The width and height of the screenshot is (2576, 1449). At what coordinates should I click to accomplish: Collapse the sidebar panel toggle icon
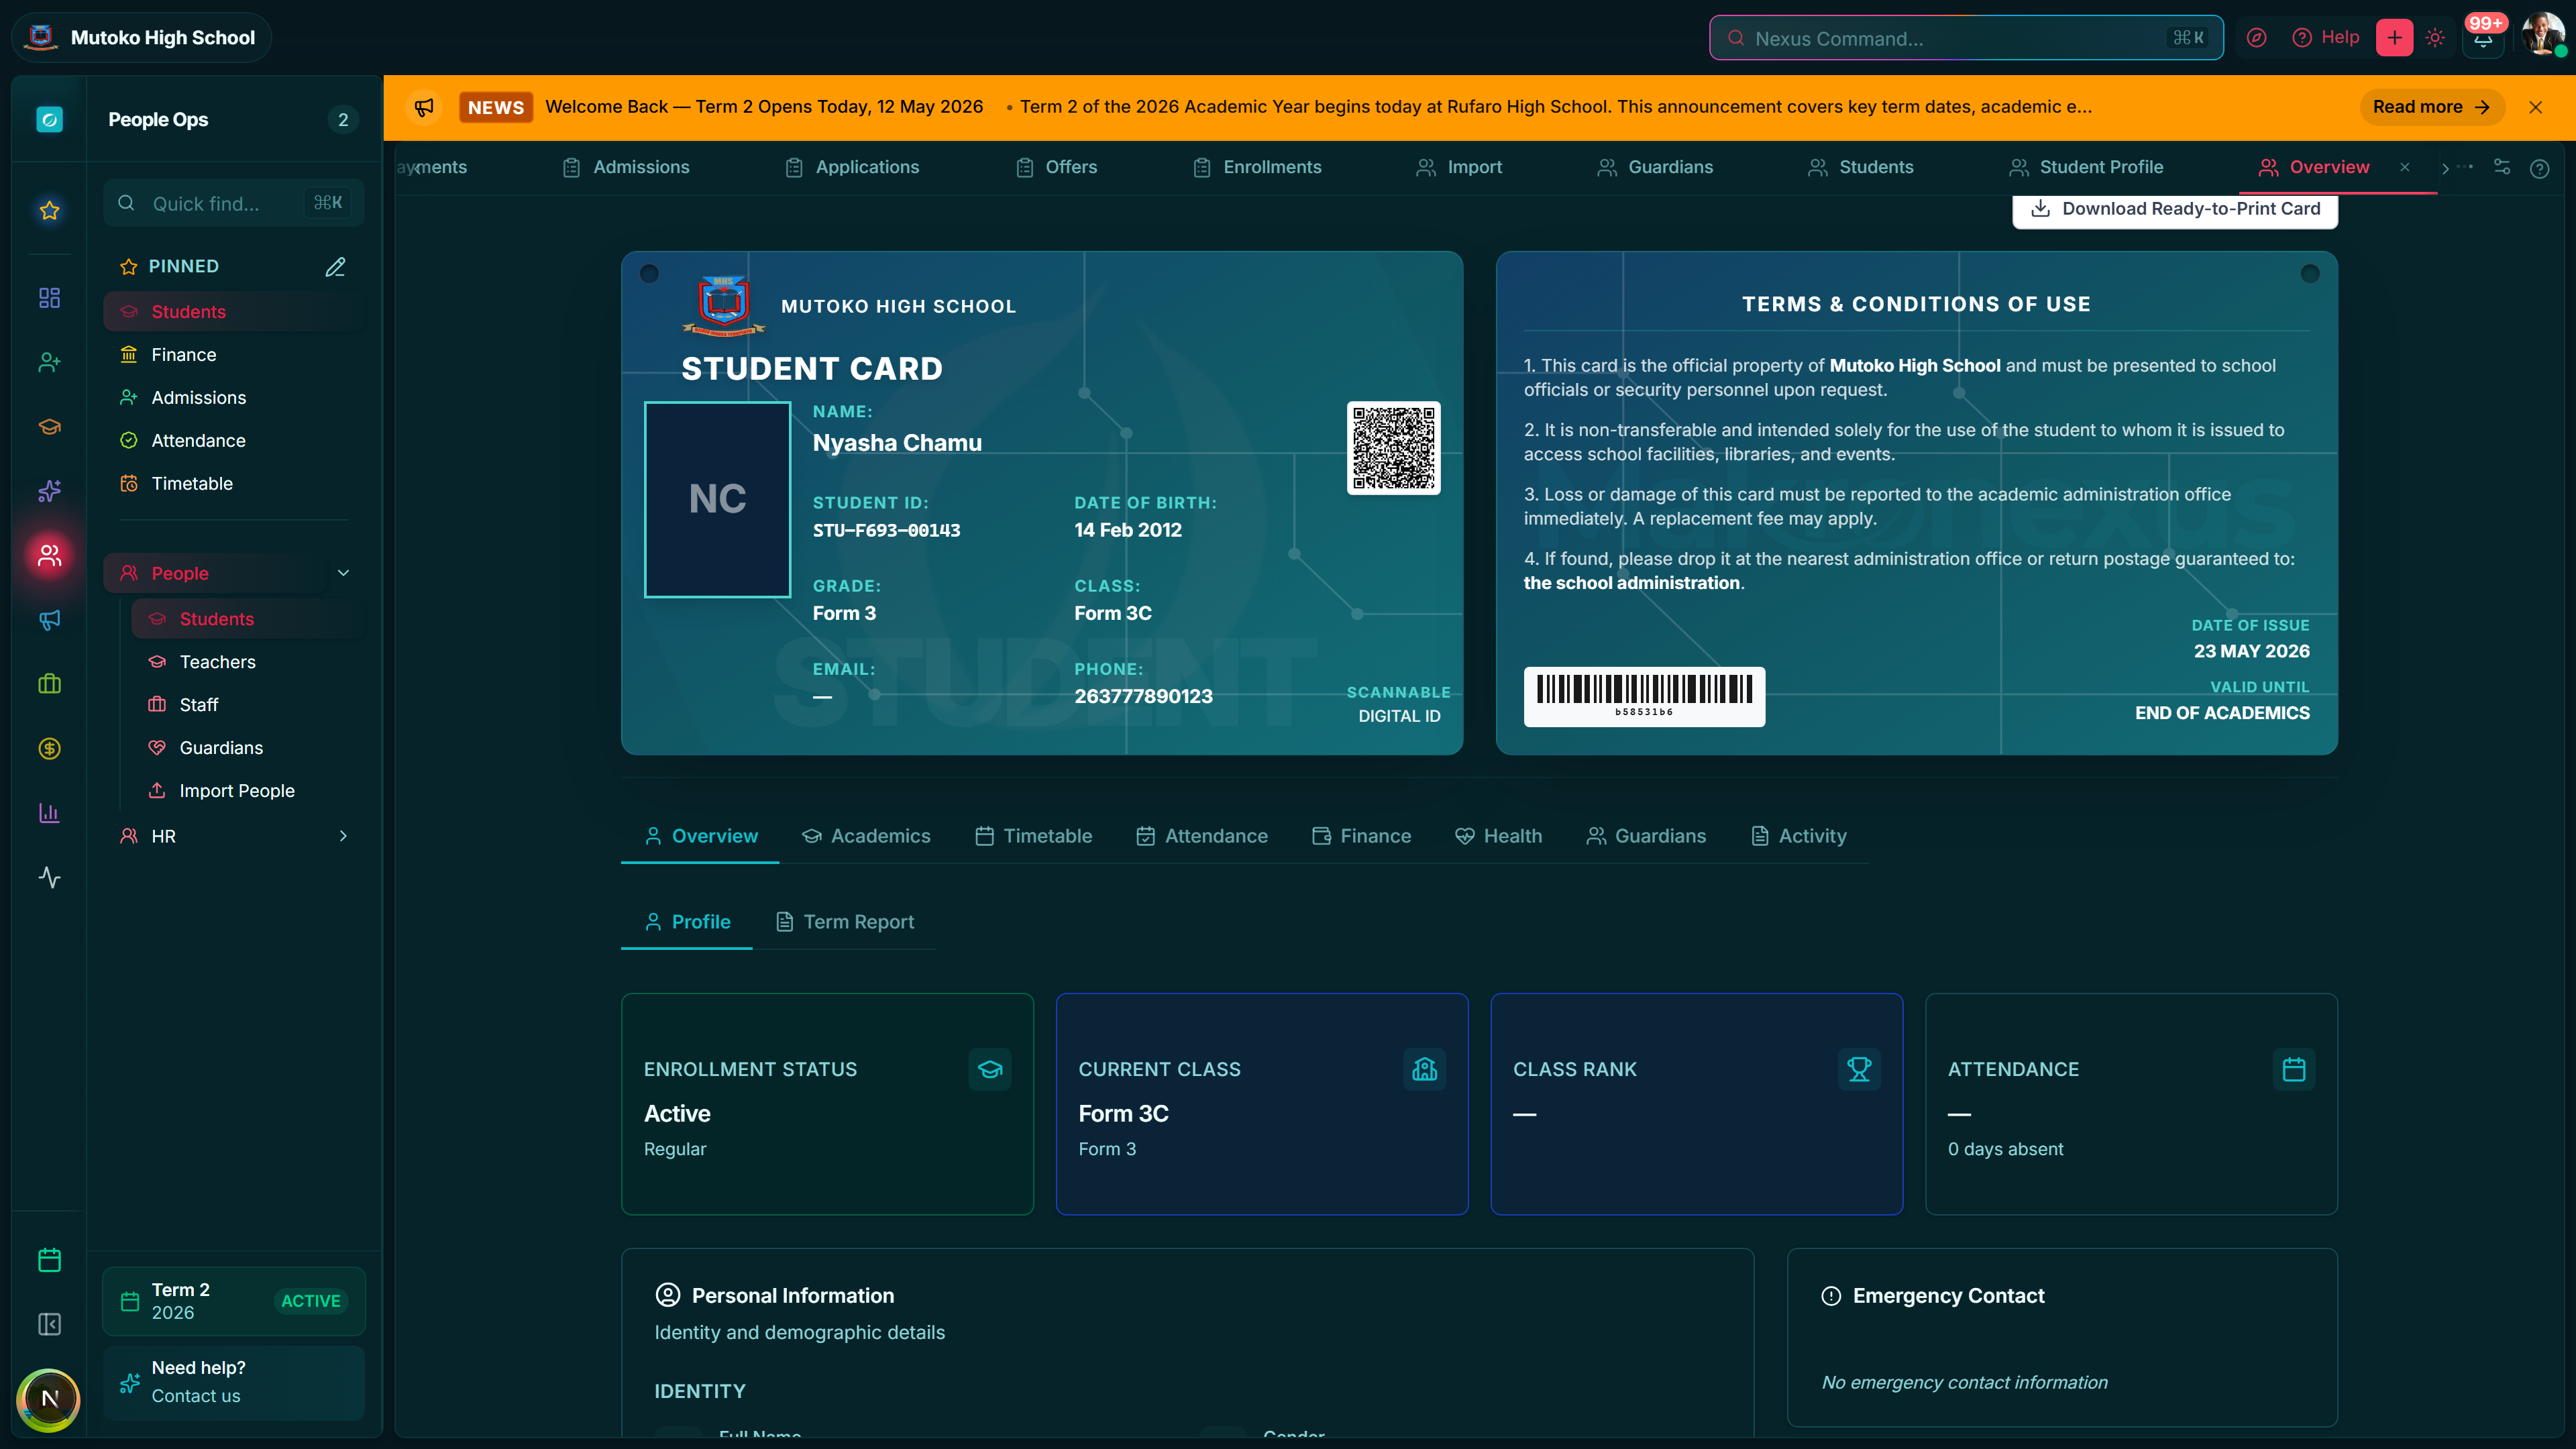(x=49, y=1325)
